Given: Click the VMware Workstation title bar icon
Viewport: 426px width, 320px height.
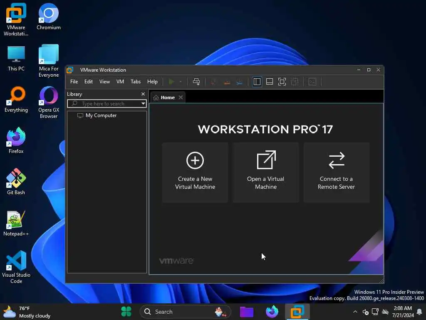Looking at the screenshot, I should click(x=70, y=70).
